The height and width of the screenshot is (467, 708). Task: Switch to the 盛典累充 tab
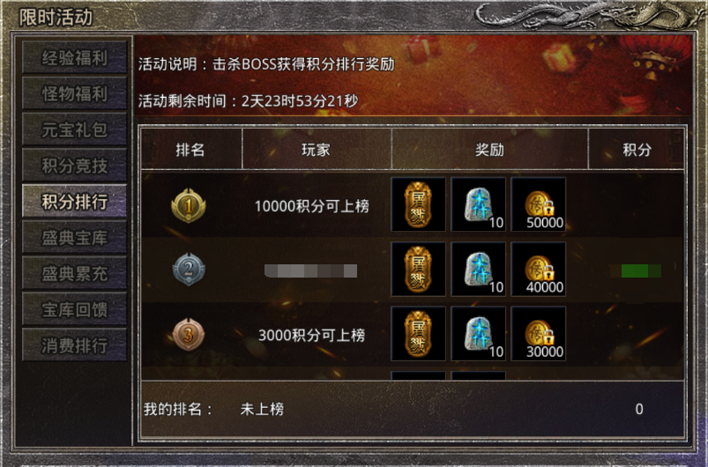[74, 273]
